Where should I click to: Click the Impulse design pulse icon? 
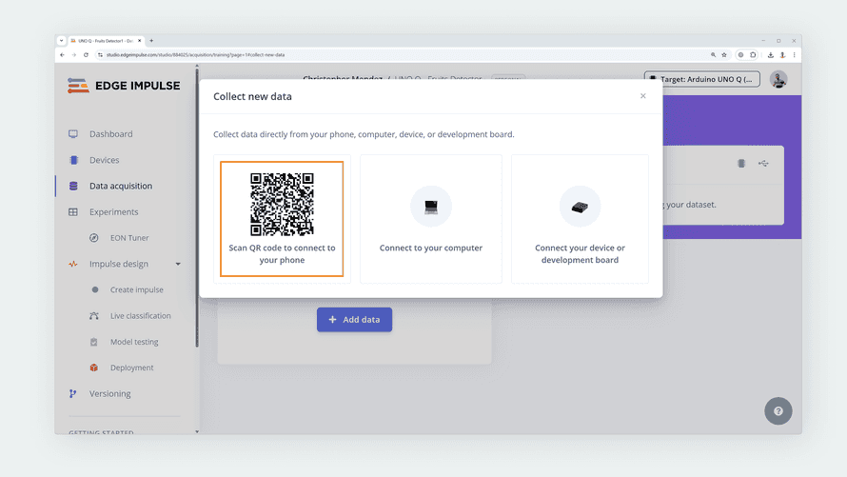(x=73, y=264)
